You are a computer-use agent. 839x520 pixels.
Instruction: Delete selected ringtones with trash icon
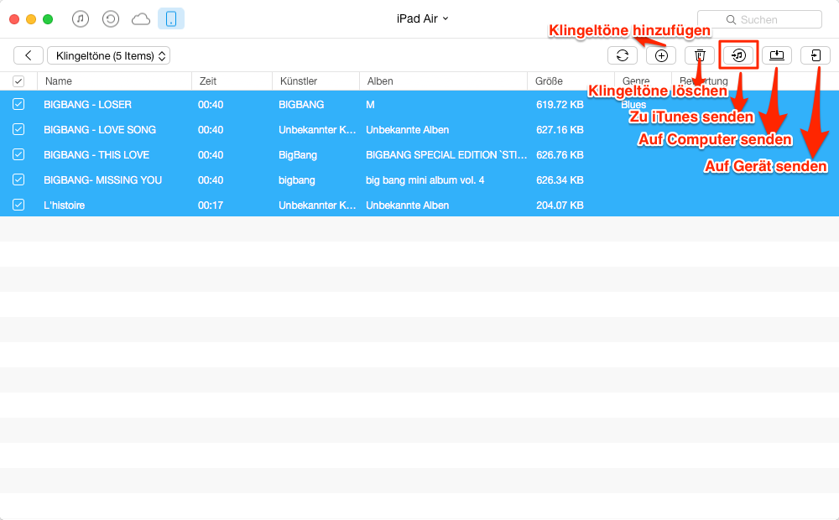(x=700, y=55)
